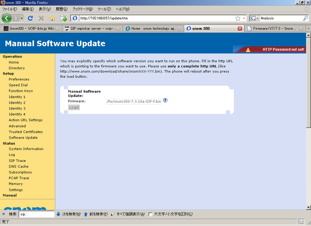Click the back navigation arrow
This screenshot has height=226, width=311.
point(6,18)
